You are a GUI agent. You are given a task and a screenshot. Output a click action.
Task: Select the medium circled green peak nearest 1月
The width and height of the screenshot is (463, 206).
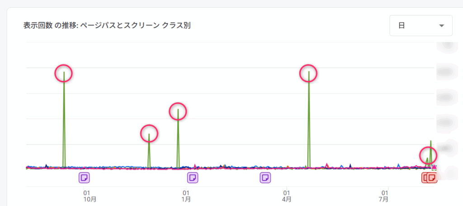[178, 111]
